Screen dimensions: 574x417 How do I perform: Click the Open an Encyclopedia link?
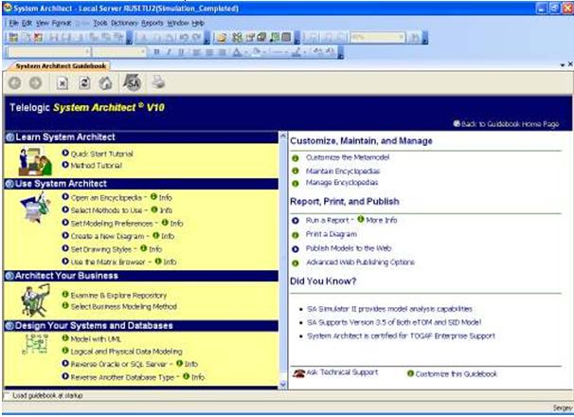pyautogui.click(x=106, y=198)
